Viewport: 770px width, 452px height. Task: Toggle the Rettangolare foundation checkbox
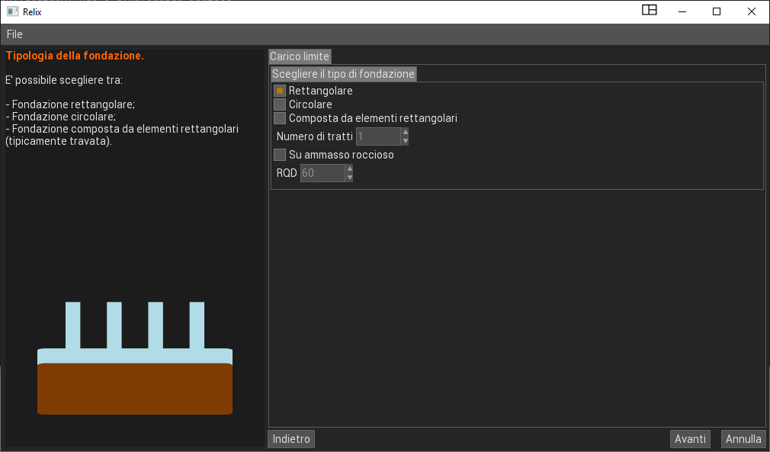[280, 91]
